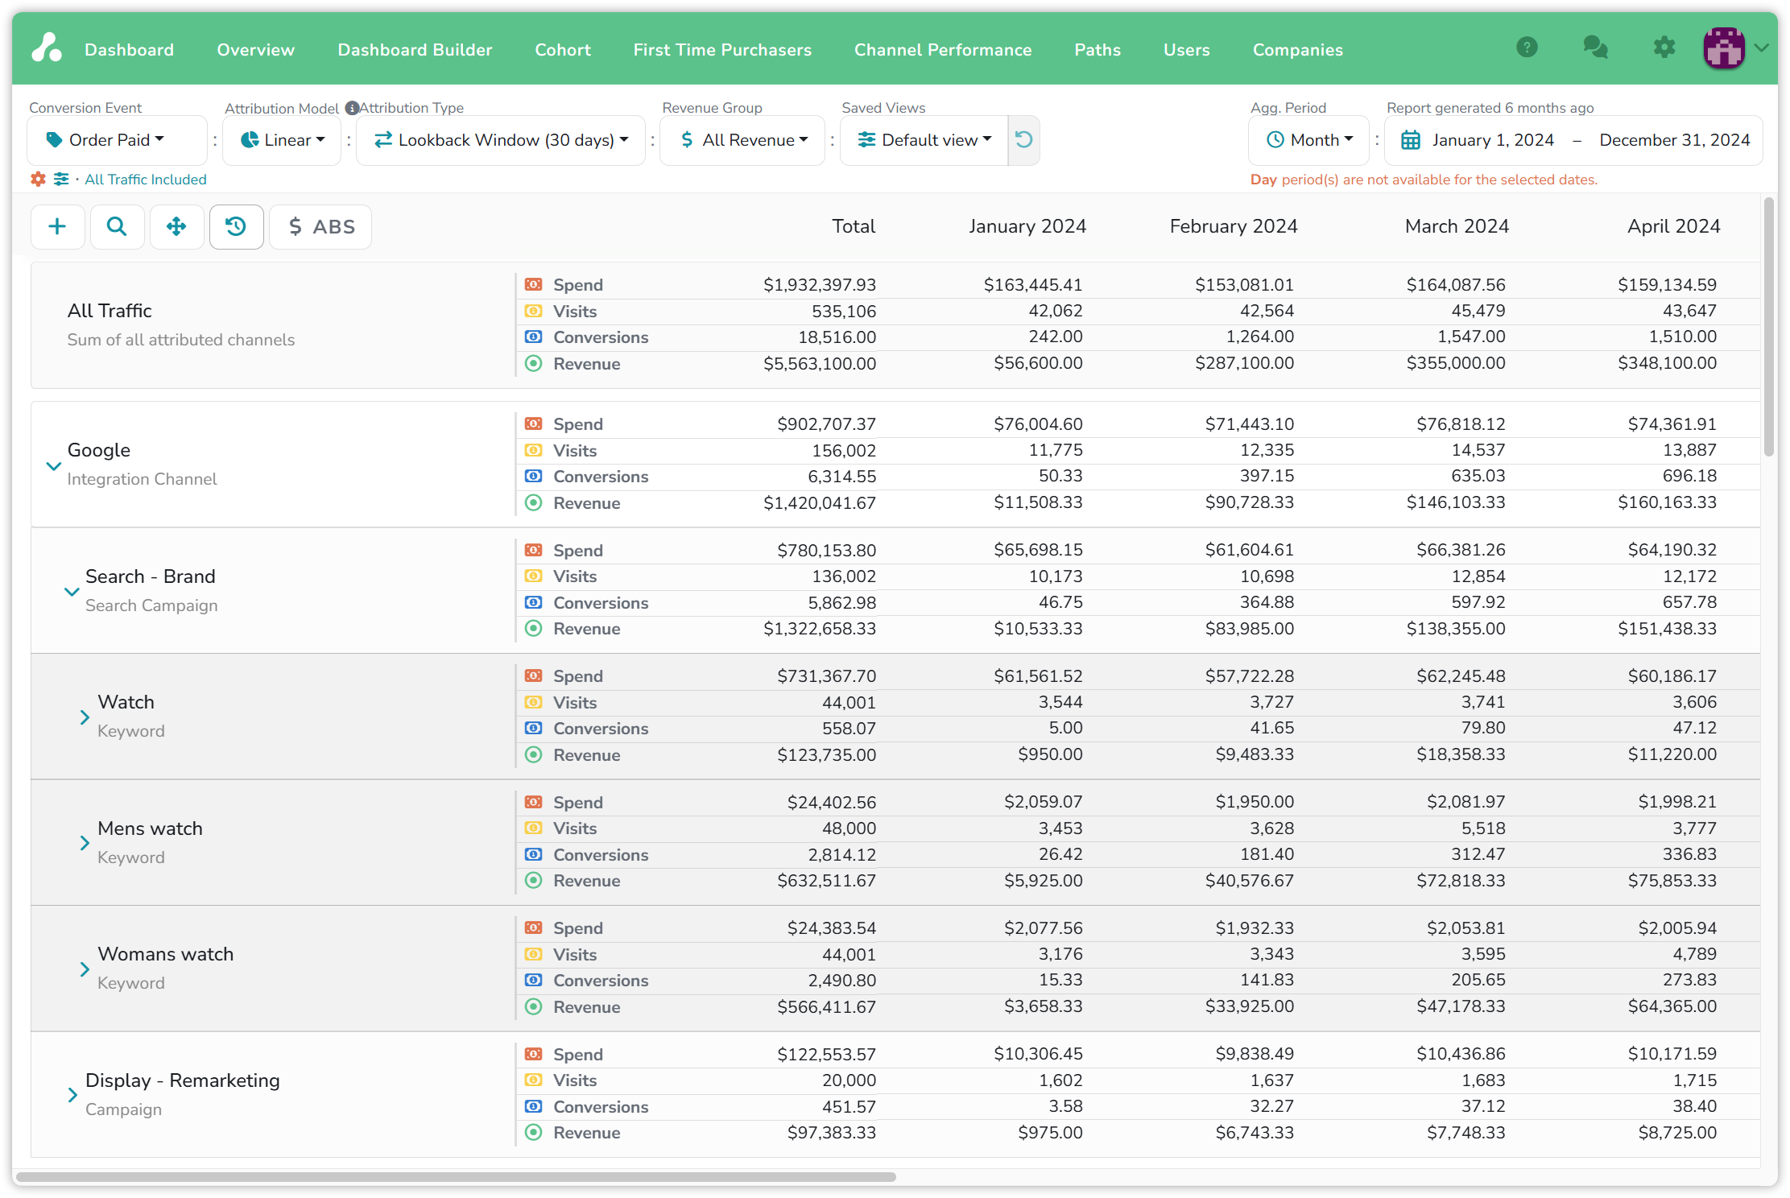The width and height of the screenshot is (1790, 1198).
Task: Collapse the Search - Brand campaign row
Action: tap(72, 591)
